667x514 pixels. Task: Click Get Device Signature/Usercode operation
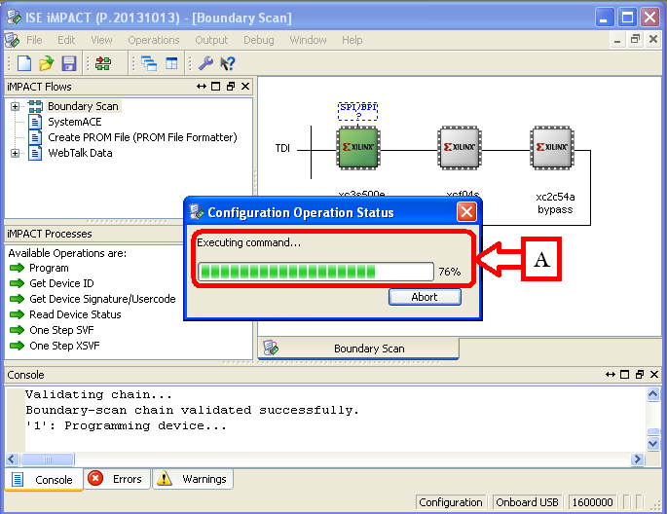tap(102, 299)
